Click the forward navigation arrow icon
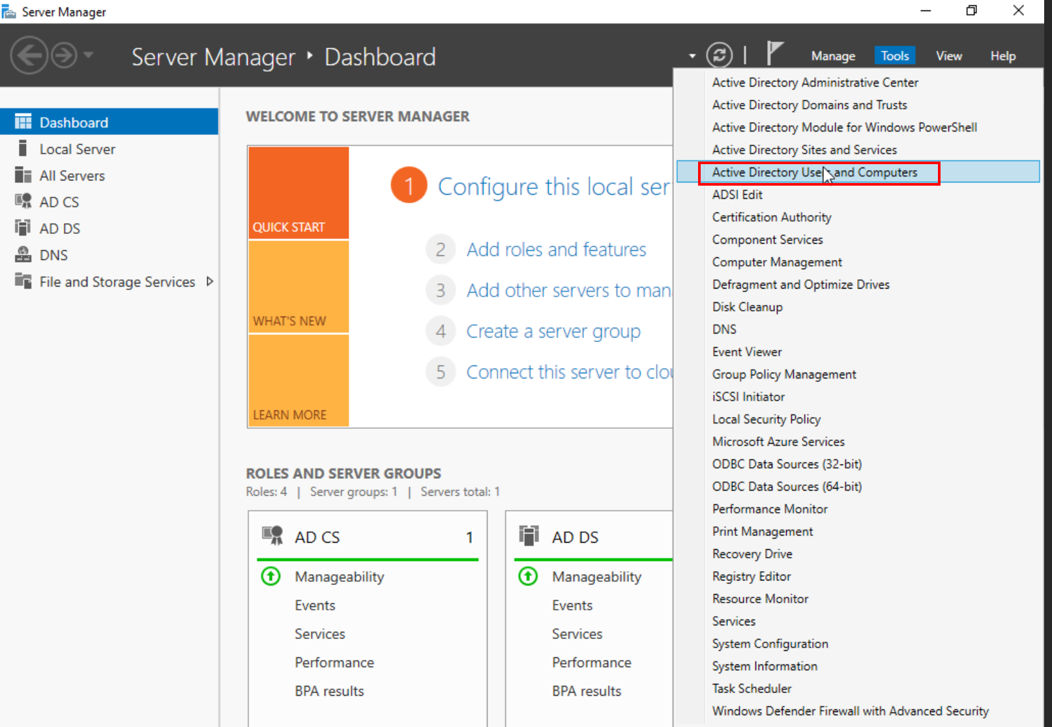This screenshot has height=727, width=1052. point(64,55)
